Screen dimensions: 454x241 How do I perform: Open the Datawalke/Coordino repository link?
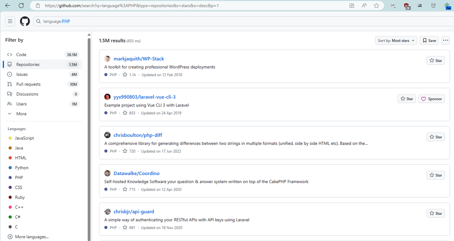click(137, 173)
